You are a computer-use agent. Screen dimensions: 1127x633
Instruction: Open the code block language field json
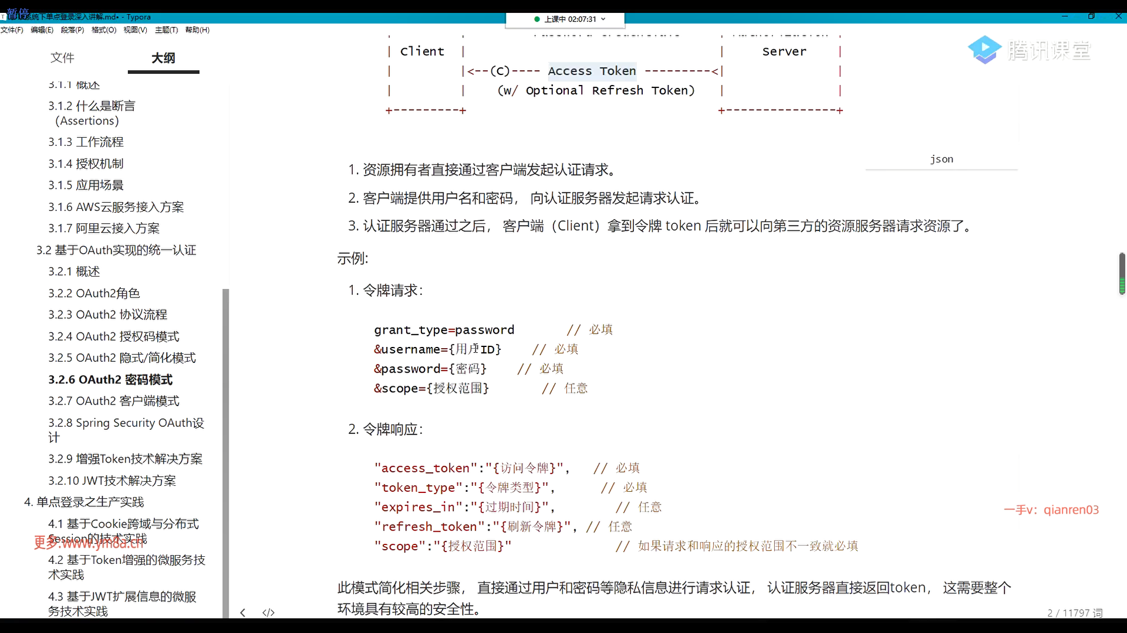pos(941,159)
